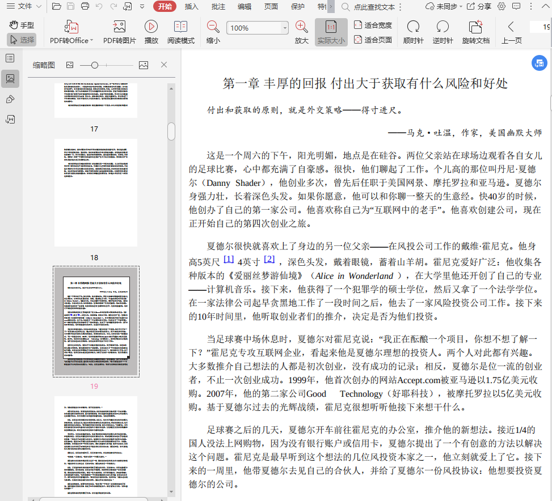Viewport: 552px width, 501px height.
Task: Click the PDF转图片 icon
Action: coord(119,27)
